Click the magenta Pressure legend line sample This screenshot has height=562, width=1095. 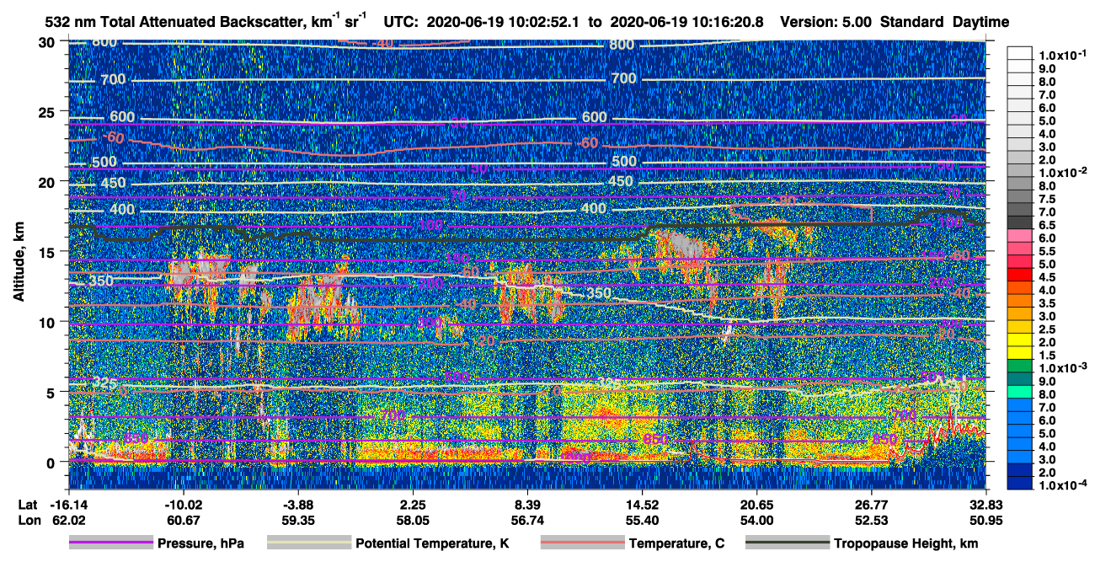tap(110, 543)
